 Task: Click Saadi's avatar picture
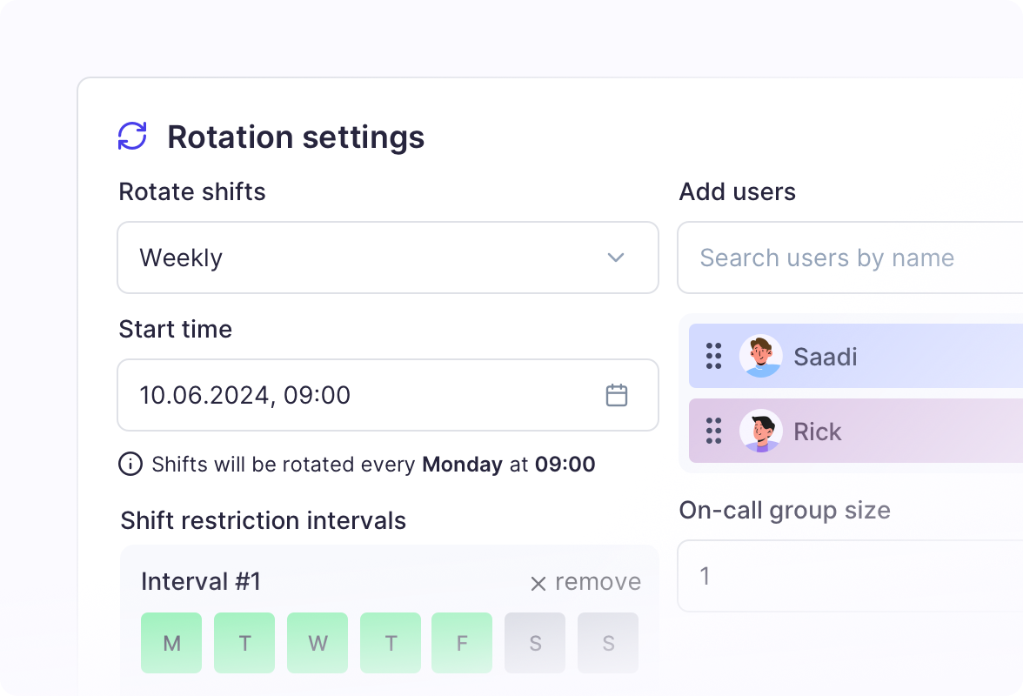pos(761,357)
